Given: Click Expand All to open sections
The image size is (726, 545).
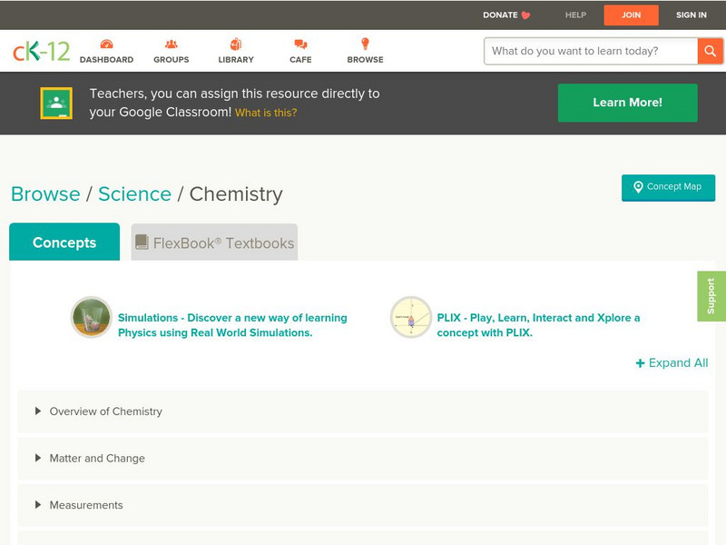Looking at the screenshot, I should [x=672, y=362].
